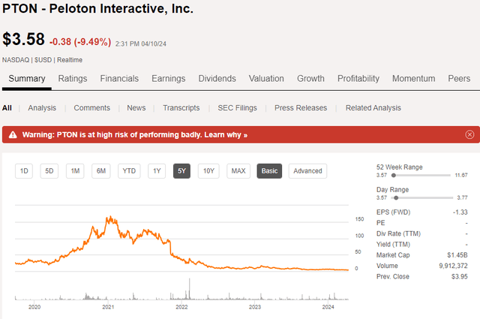Switch chart to YTD range
The width and height of the screenshot is (480, 319).
(x=129, y=171)
